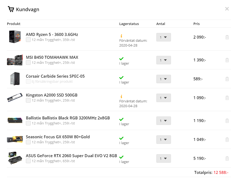Close the Kundvagn cart dialog
This screenshot has width=239, height=180.
coord(227,9)
